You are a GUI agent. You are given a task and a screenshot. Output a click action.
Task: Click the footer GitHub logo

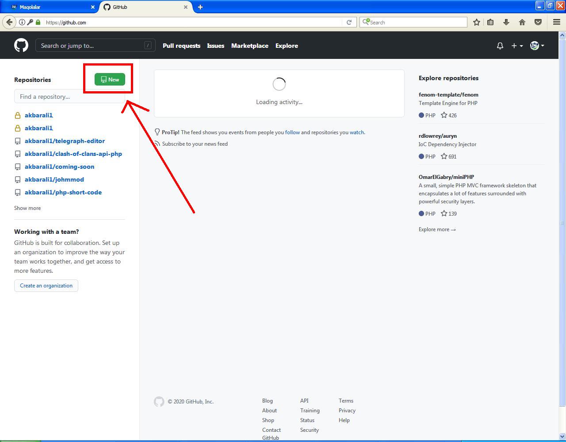(159, 401)
